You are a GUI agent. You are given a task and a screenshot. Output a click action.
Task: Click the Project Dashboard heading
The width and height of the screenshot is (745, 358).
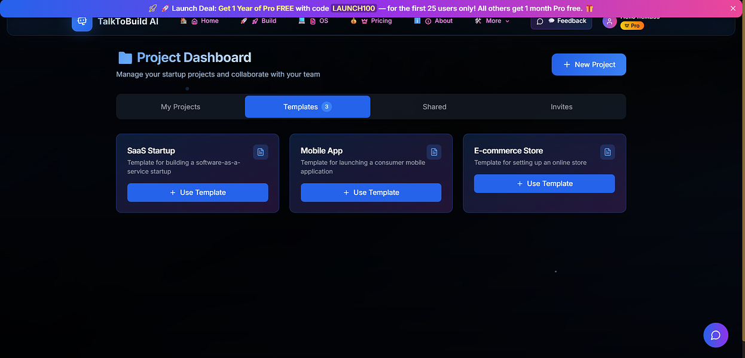194,57
